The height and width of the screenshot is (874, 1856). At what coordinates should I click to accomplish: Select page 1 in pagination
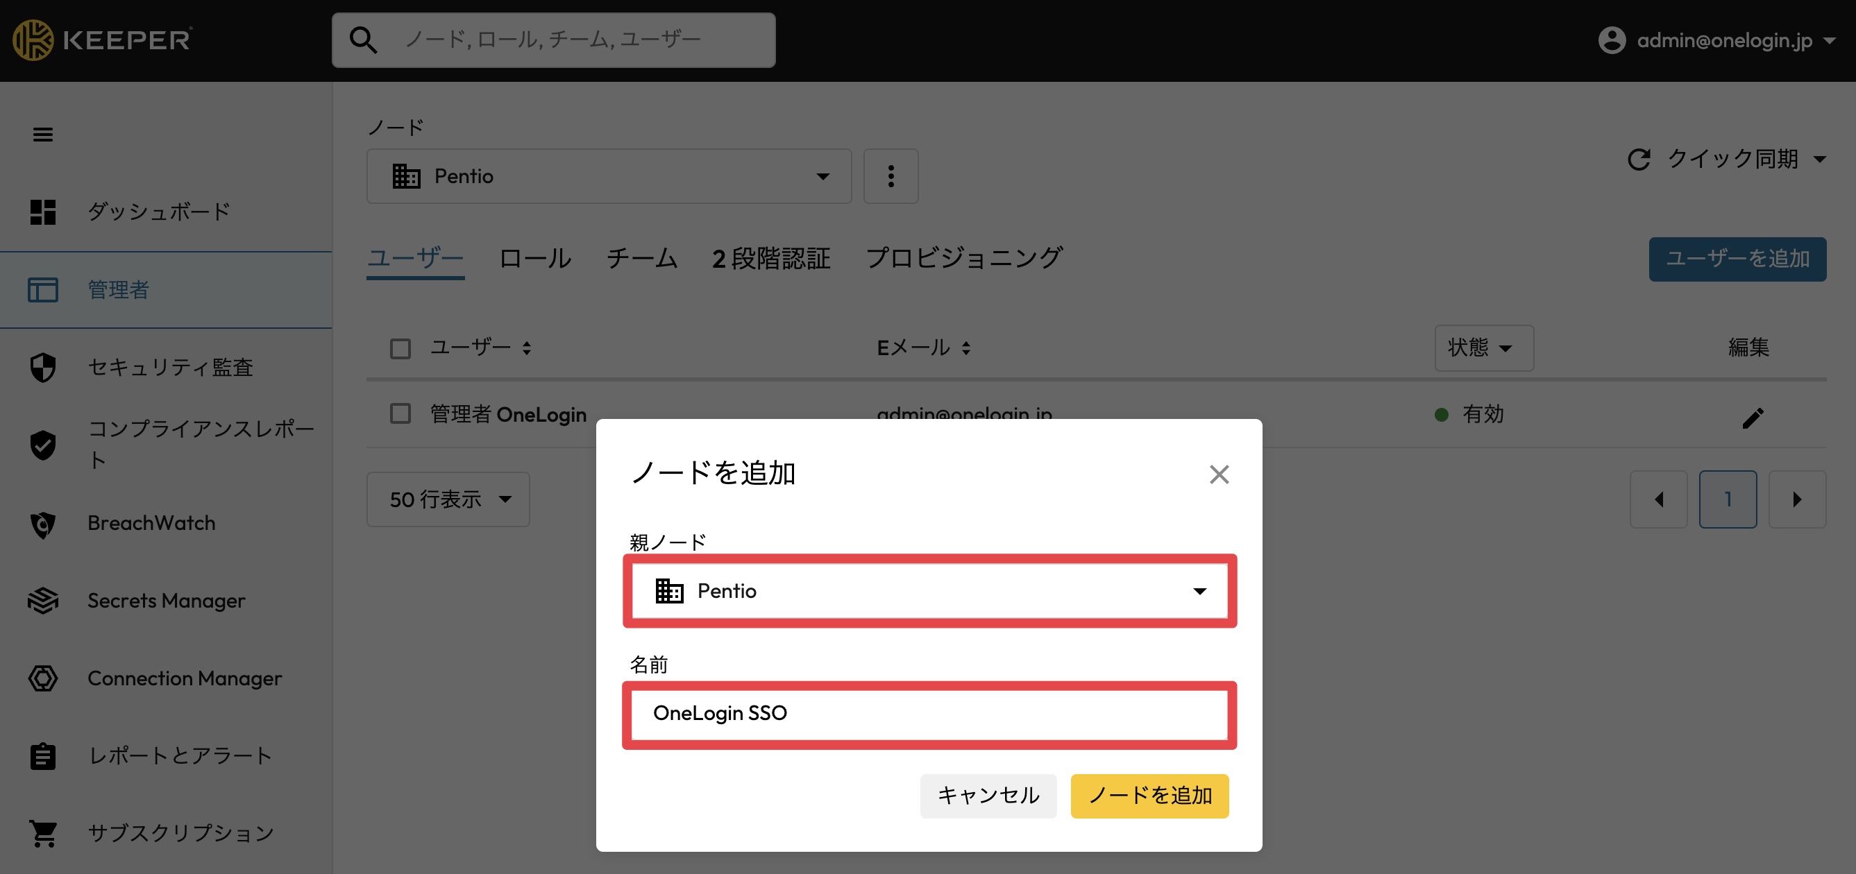click(x=1728, y=499)
